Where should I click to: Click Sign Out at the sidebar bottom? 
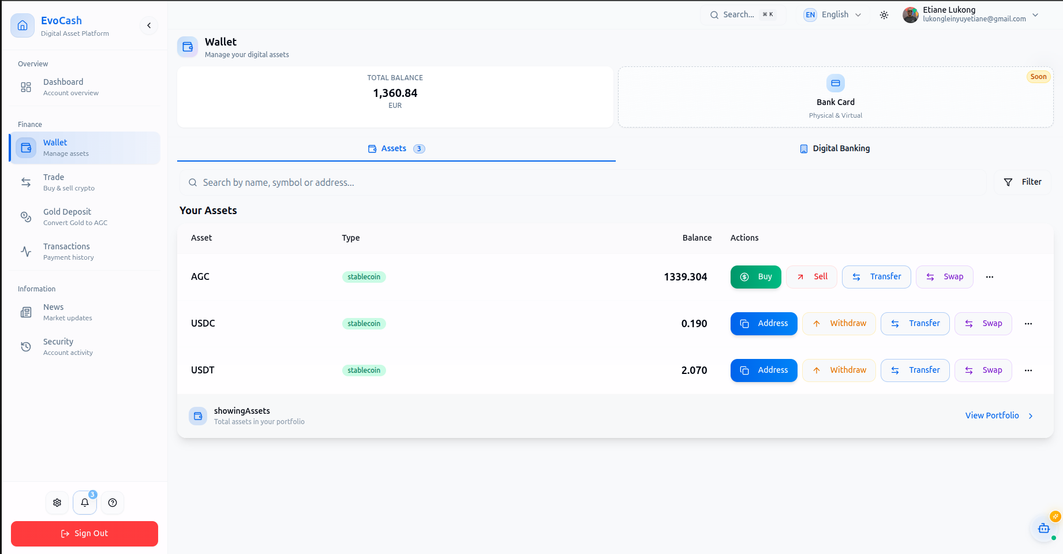(x=84, y=533)
